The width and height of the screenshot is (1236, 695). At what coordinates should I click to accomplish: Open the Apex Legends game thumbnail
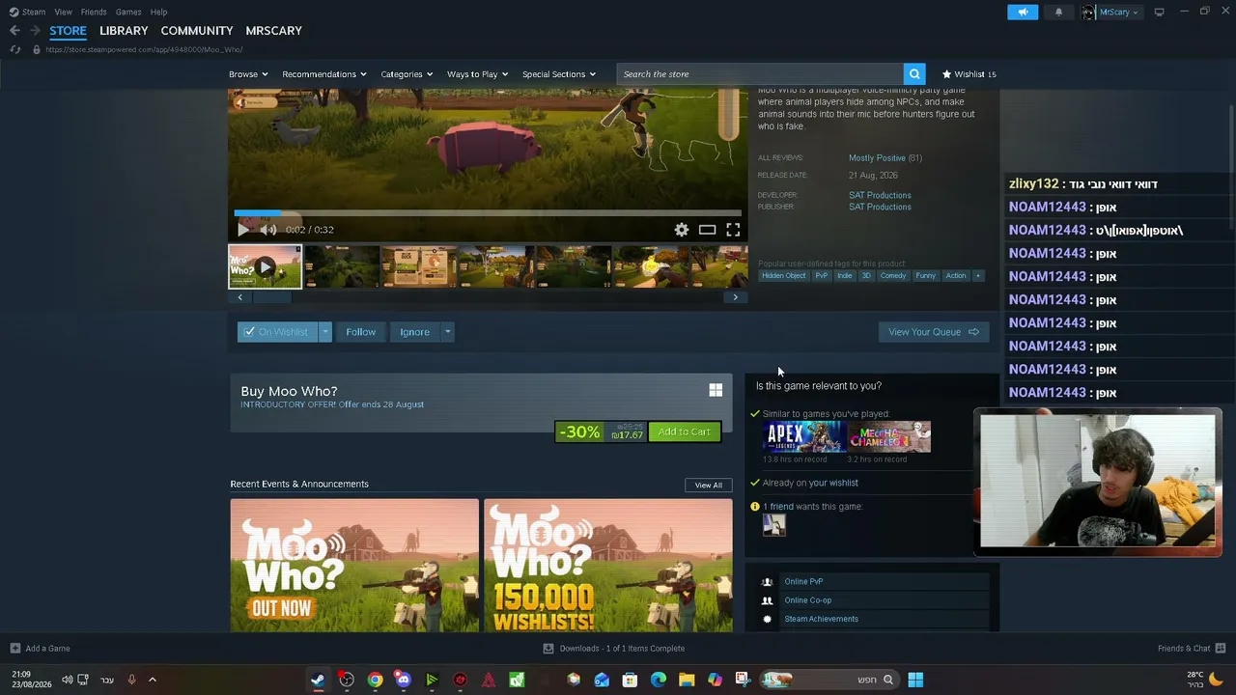[803, 436]
